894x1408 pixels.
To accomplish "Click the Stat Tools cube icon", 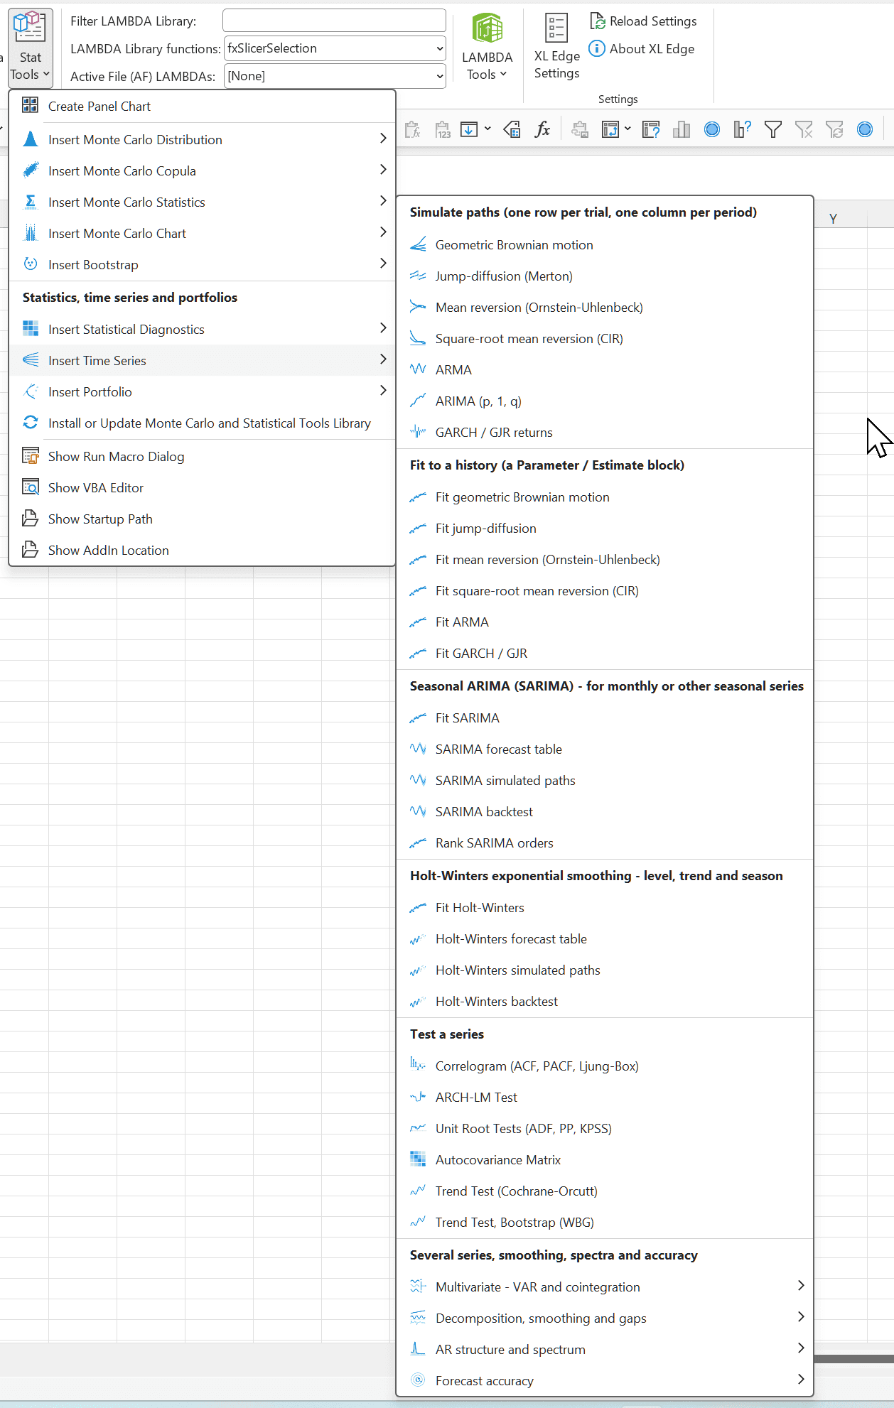I will [30, 27].
